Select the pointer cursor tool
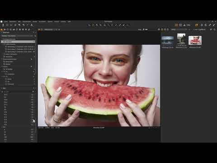The image size is (217, 163). (89, 25)
